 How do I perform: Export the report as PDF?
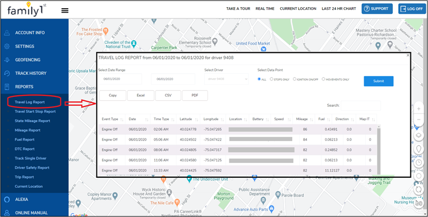point(195,95)
